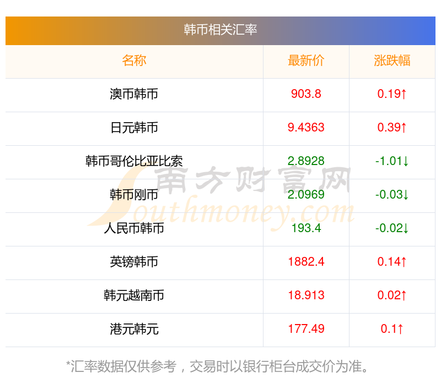441x384 pixels.
Task: Click the 韩币刚币 row name
Action: 134,195
